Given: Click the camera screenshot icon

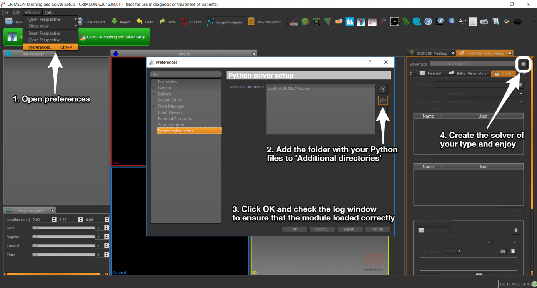Looking at the screenshot, I should point(518,22).
